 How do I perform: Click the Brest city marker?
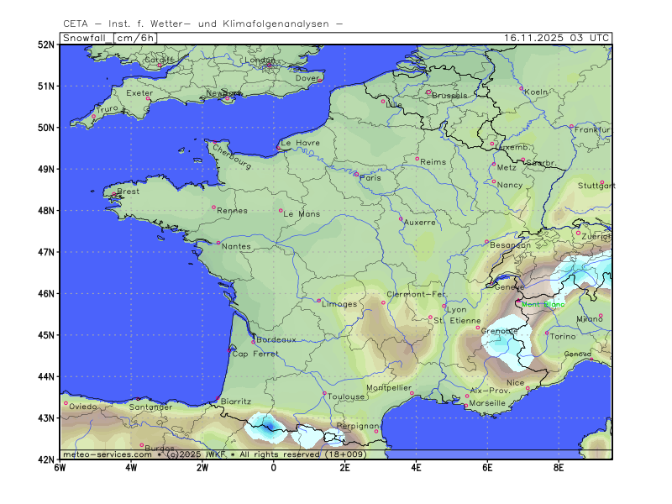coord(114,195)
